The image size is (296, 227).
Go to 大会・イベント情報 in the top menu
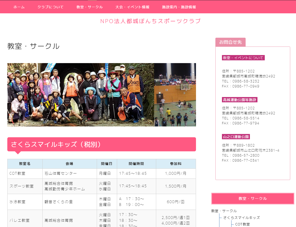[x=132, y=7]
